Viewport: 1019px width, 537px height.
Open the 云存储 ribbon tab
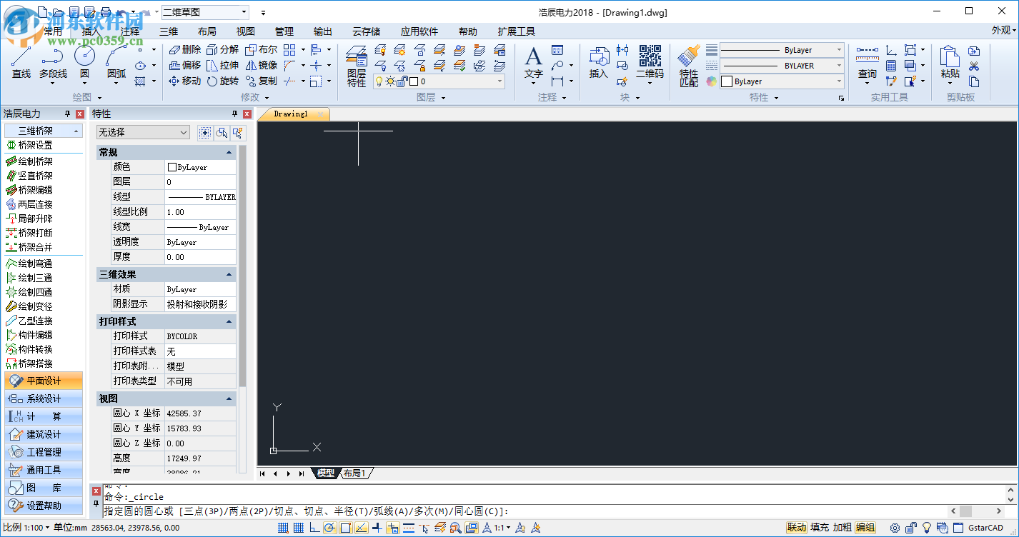pyautogui.click(x=367, y=31)
